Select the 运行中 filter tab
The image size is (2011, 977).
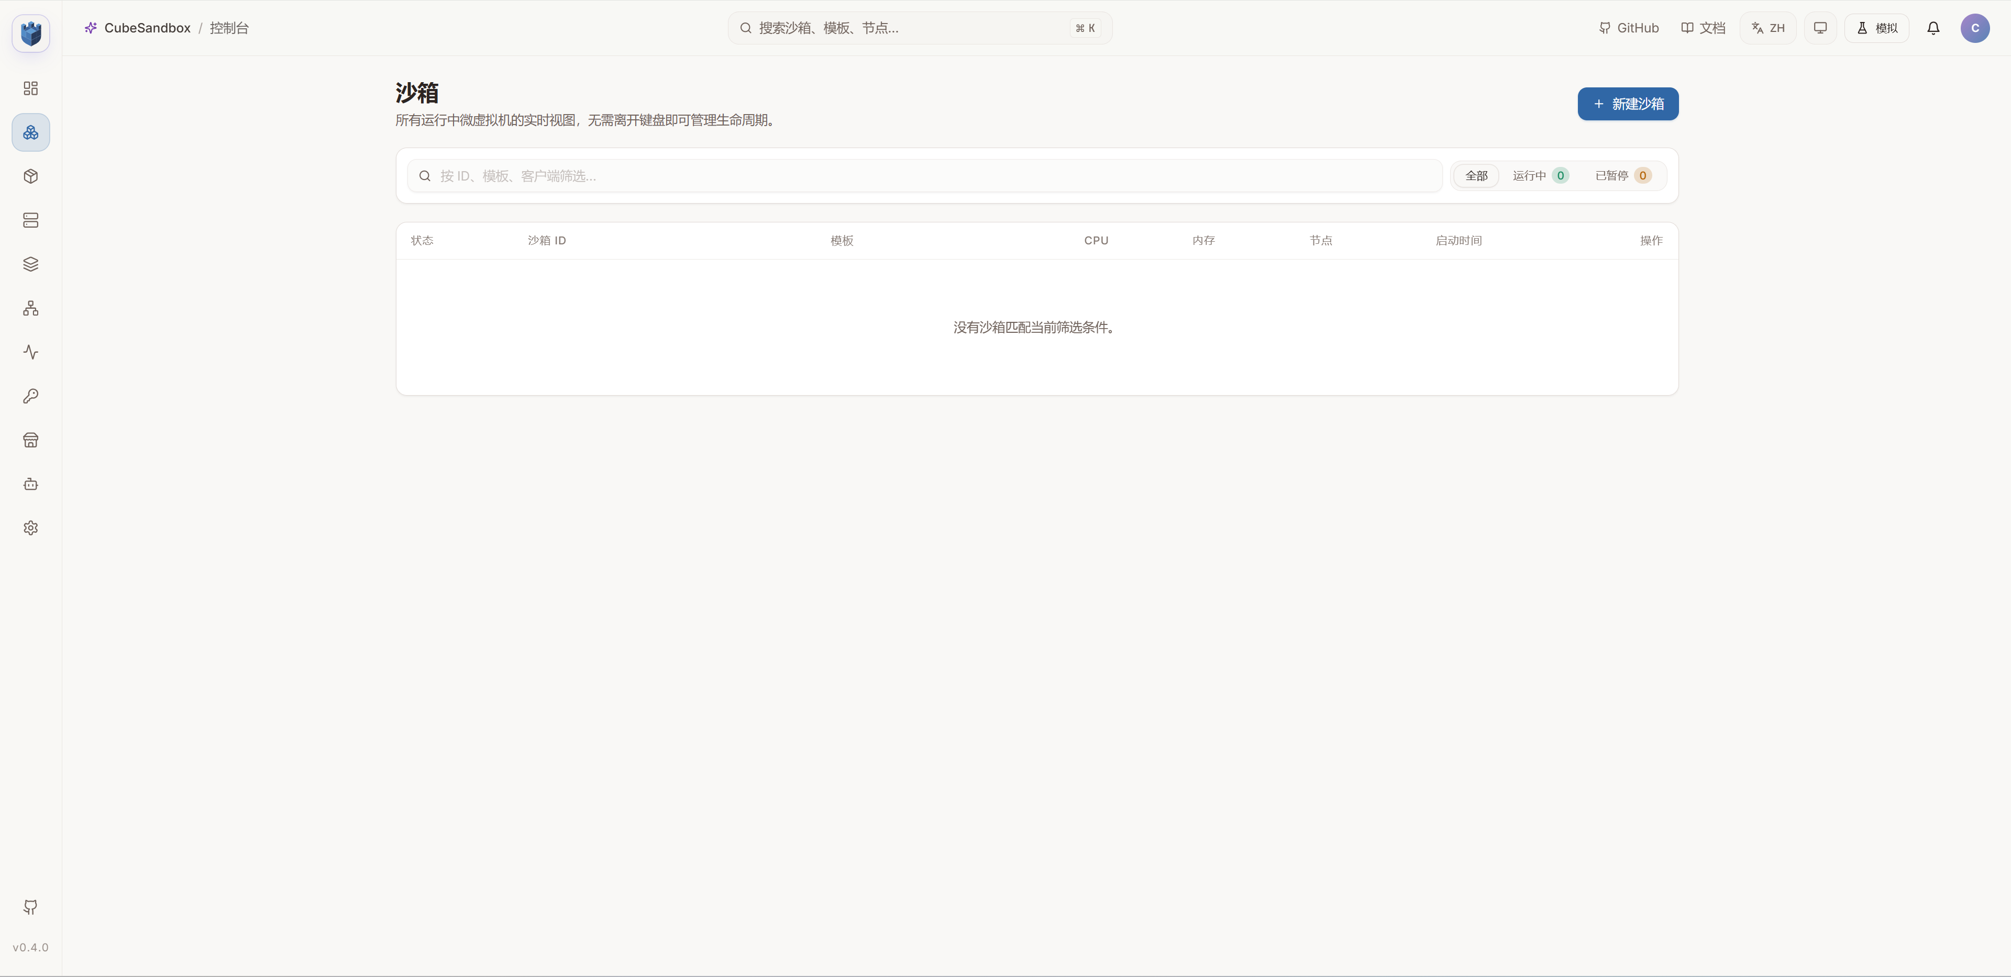coord(1540,176)
